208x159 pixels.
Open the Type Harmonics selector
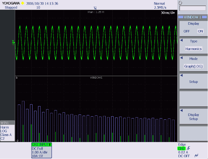tap(193, 49)
